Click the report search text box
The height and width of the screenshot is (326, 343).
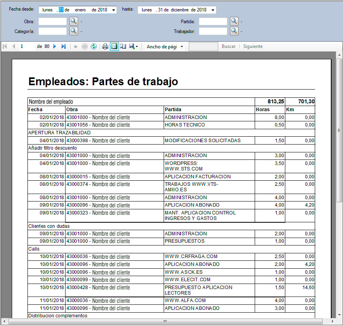click(203, 46)
